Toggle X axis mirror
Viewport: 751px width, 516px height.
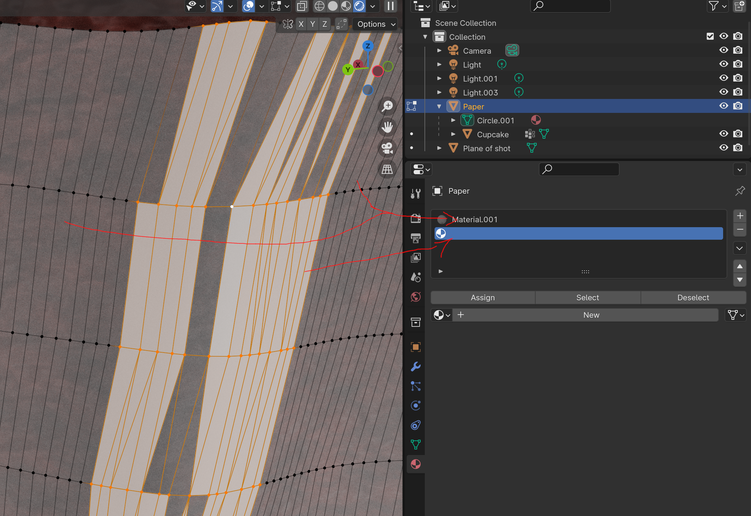(301, 24)
